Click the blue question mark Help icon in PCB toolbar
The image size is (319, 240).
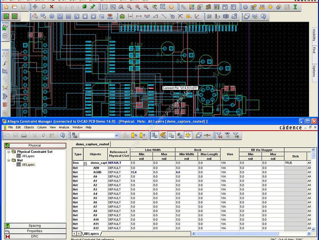click(x=264, y=16)
